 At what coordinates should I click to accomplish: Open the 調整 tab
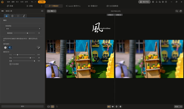30,6
